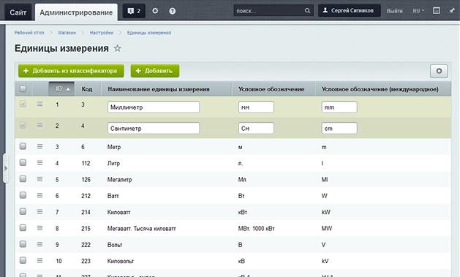Screen dimensions: 460x277
Task: Click the green Добавить button
Action: pos(155,71)
